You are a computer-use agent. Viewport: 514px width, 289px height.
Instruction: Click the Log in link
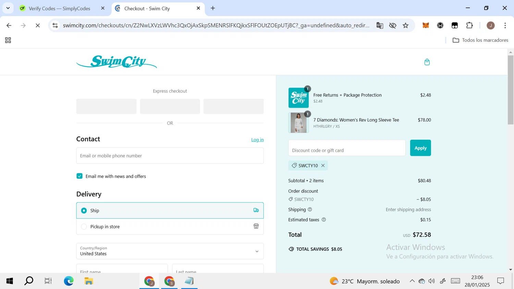[257, 140]
